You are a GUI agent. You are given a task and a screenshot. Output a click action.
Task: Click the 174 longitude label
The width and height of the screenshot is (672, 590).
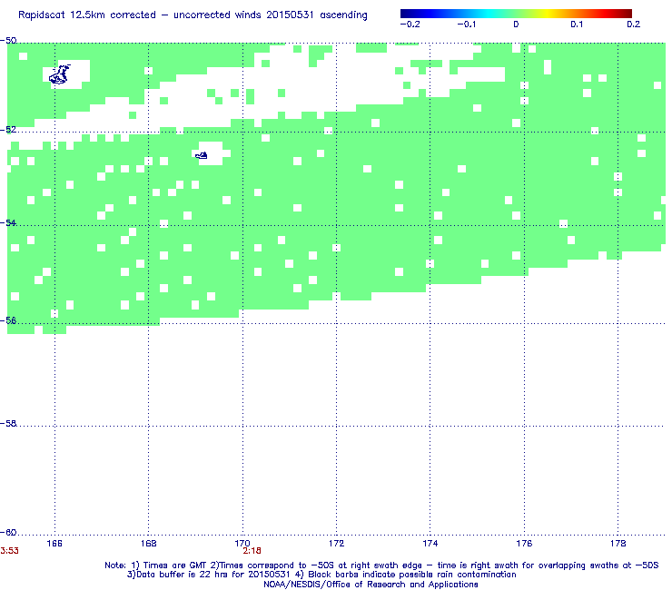pyautogui.click(x=430, y=544)
